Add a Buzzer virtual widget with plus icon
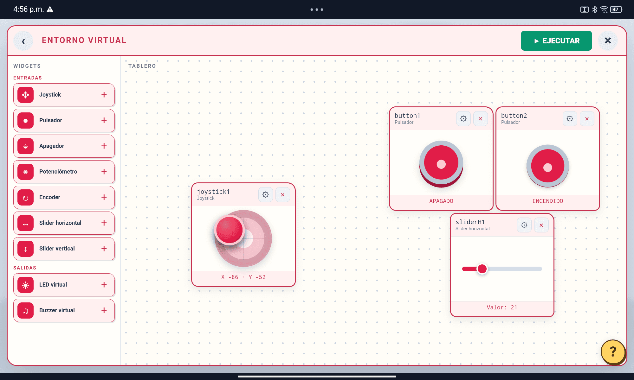Screen dimensions: 634x380 click(x=104, y=310)
